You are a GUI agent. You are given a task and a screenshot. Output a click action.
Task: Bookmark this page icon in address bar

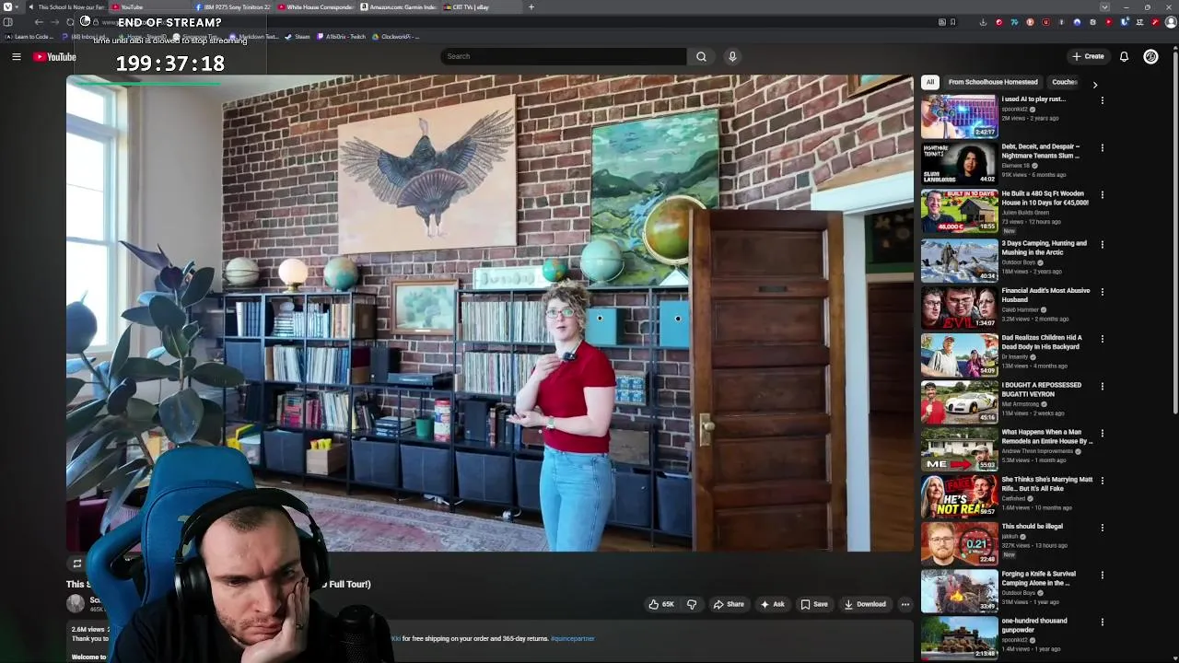point(952,22)
